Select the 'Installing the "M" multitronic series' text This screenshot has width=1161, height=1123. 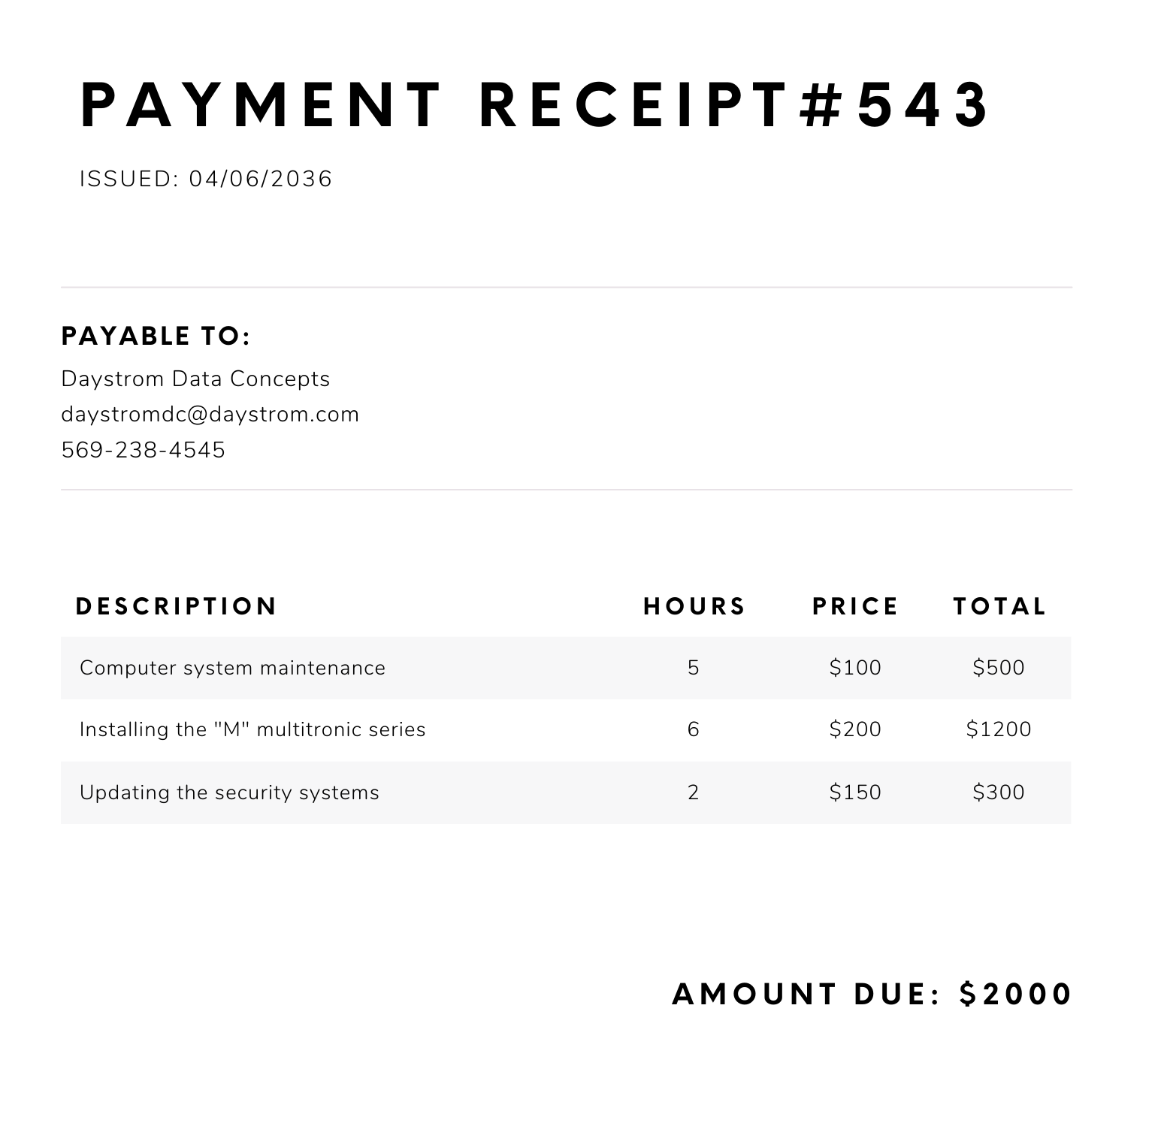tap(252, 729)
